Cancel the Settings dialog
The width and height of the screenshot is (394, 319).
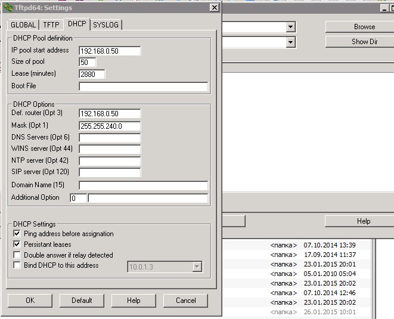[186, 301]
